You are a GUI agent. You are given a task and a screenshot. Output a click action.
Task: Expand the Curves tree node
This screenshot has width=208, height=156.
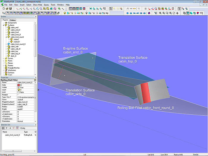3,58
